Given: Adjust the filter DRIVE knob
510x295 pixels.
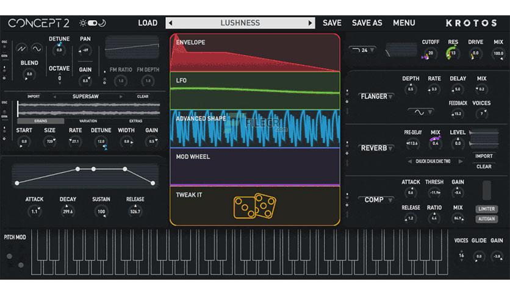Looking at the screenshot, I should pyautogui.click(x=475, y=53).
